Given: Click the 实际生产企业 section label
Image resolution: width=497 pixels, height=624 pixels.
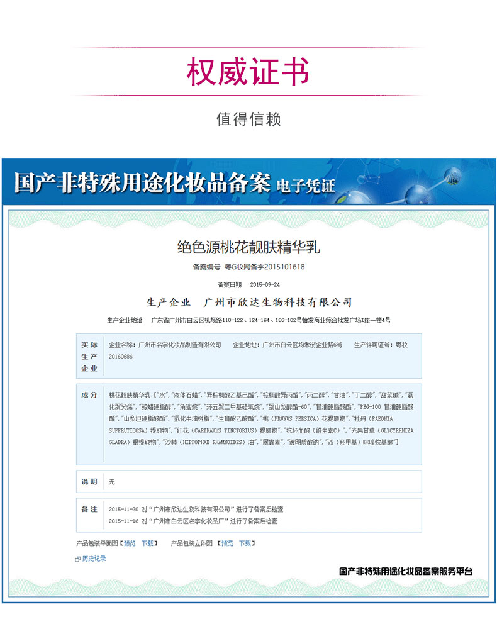Looking at the screenshot, I should pyautogui.click(x=89, y=356).
